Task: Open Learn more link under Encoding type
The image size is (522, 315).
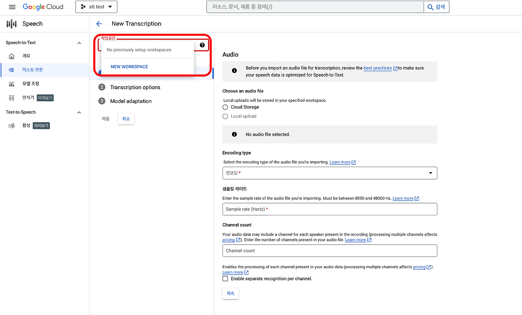Action: (343, 162)
